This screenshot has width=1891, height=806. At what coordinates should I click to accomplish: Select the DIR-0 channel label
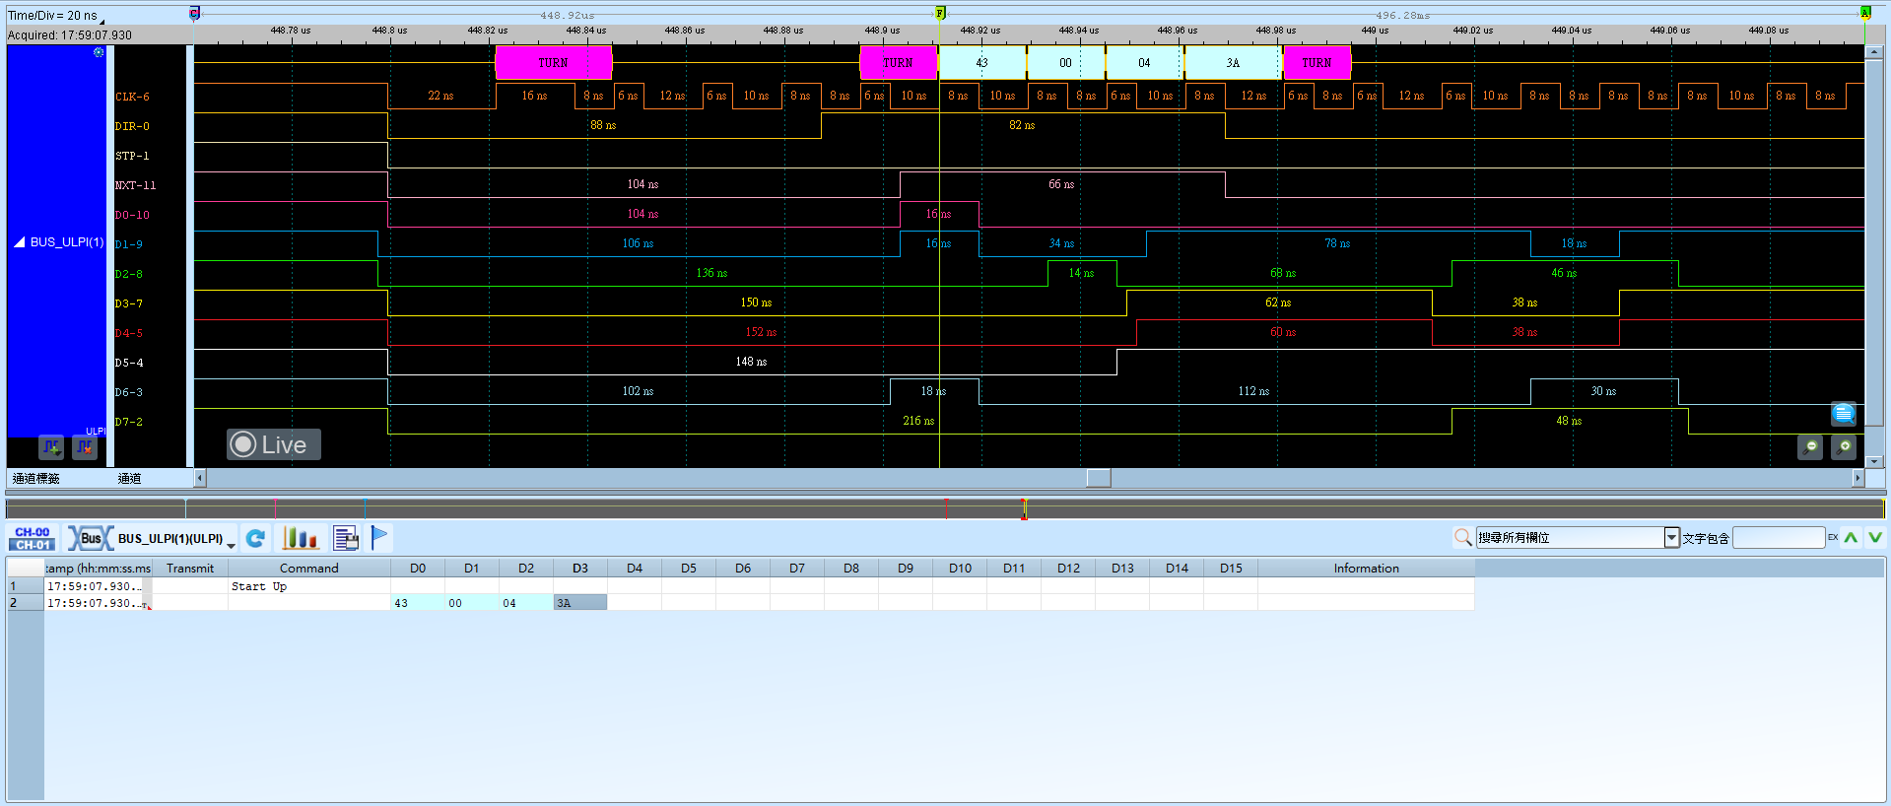point(132,126)
